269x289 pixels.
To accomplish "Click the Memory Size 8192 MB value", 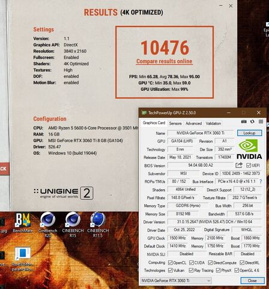I will pyautogui.click(x=183, y=214).
